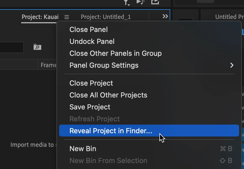
Task: Switch to the Project: Kauai tab
Action: pos(40,17)
